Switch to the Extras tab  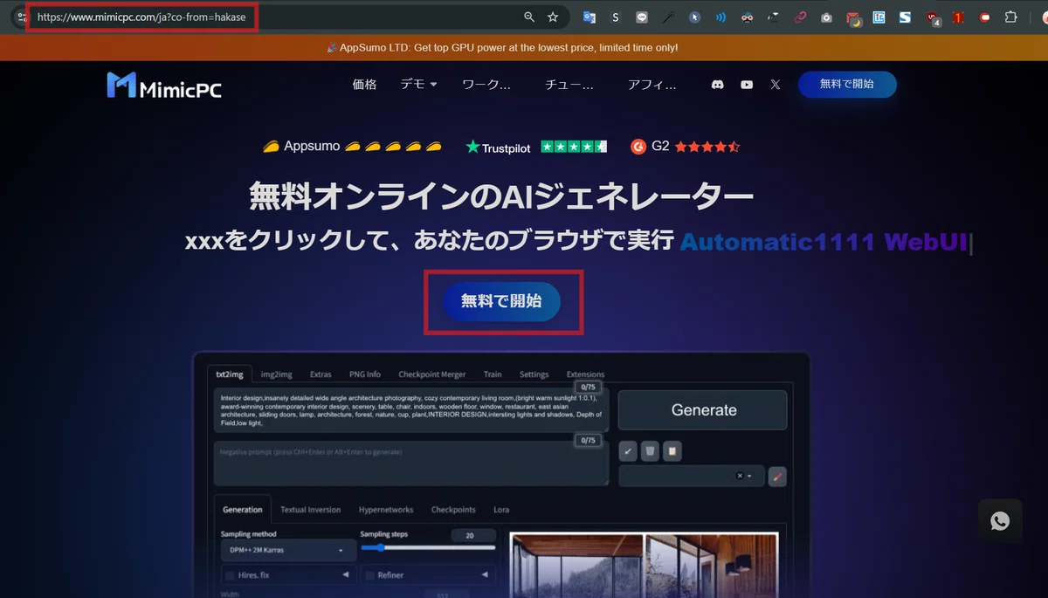[321, 375]
